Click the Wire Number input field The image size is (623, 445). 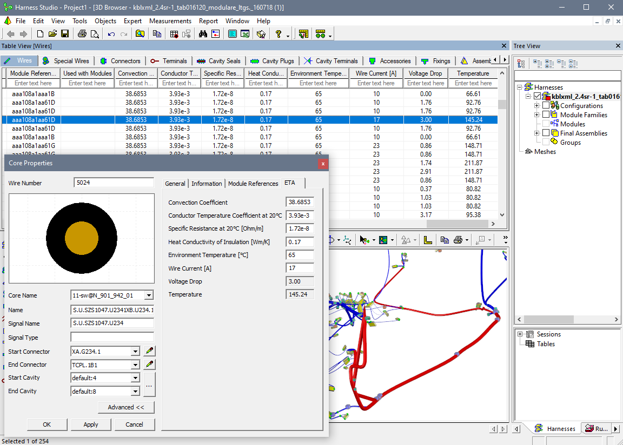(x=114, y=183)
